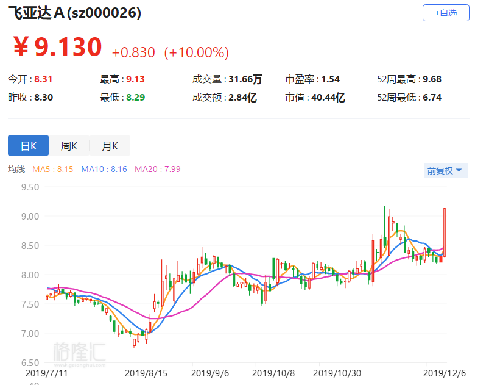Click the 今开 value 8.31

pos(43,79)
